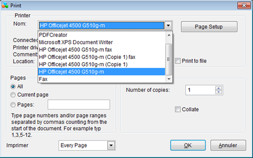Select highlighted HP Officejet 4500 G510g-m entry

(102, 72)
